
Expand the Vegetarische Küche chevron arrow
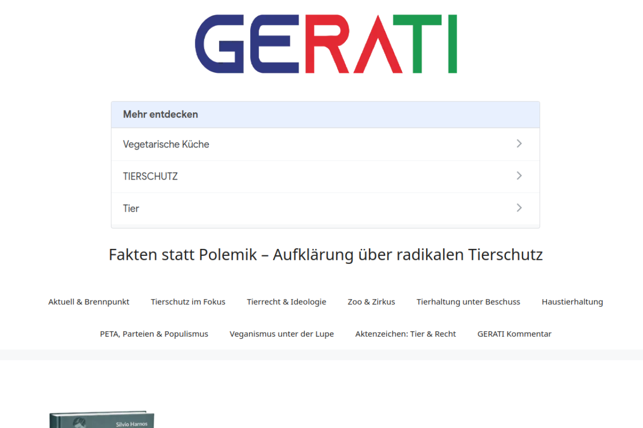(519, 144)
